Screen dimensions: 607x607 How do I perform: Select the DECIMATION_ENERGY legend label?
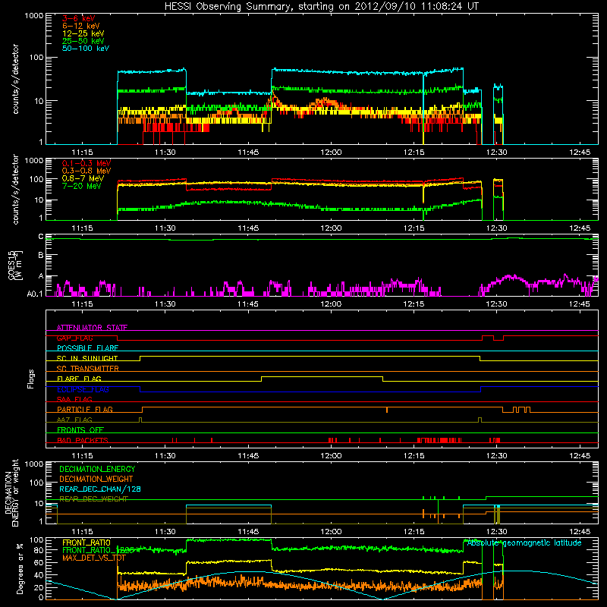97,469
